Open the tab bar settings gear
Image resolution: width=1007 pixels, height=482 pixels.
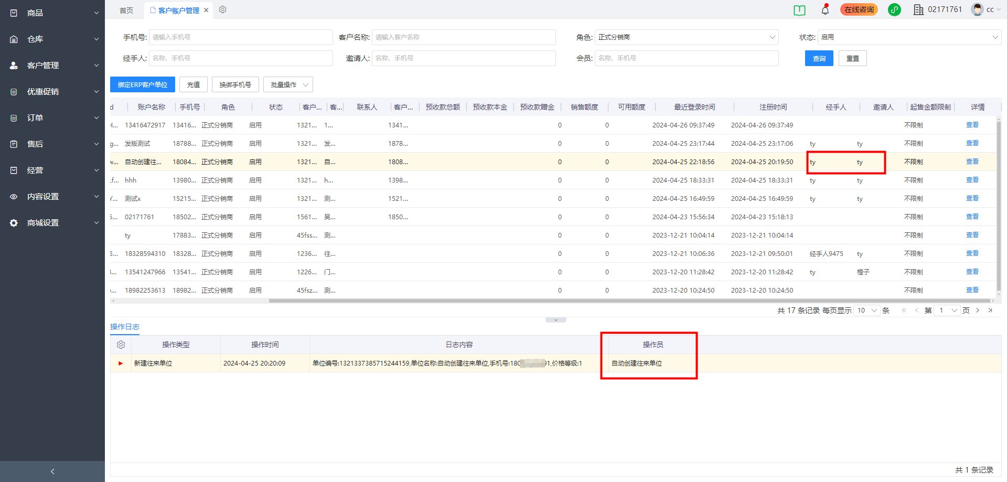(222, 9)
